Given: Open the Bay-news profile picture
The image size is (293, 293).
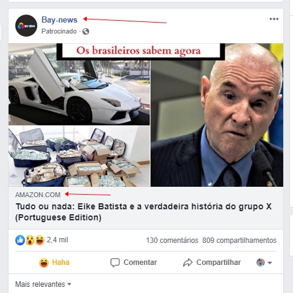Looking at the screenshot, I should 26,26.
